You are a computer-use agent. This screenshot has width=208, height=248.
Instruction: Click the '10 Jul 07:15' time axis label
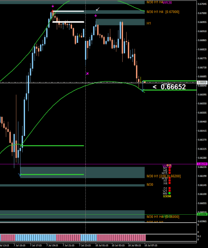click(151, 246)
